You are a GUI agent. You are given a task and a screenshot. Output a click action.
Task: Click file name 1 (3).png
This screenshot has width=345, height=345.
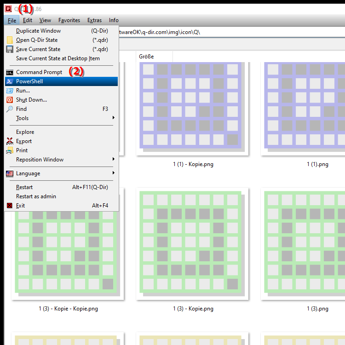pos(317,309)
